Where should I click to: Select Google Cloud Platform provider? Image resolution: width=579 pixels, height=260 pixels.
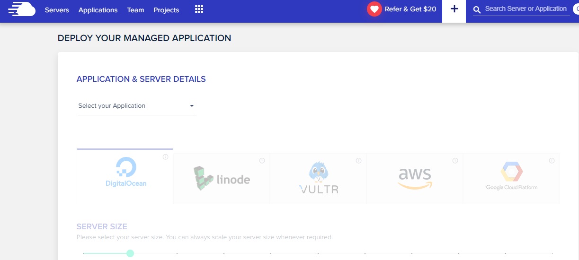(511, 179)
